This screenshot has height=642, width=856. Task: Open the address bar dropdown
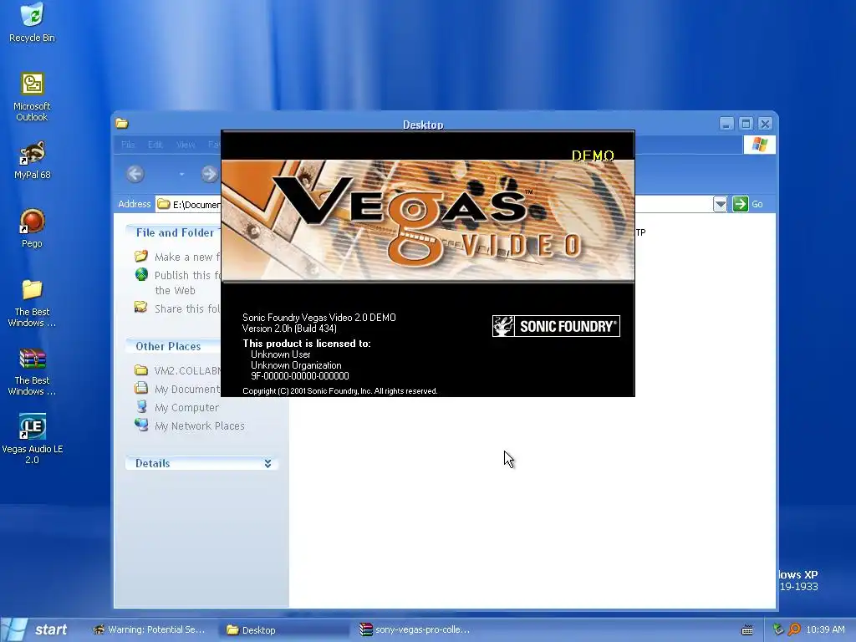pyautogui.click(x=720, y=204)
